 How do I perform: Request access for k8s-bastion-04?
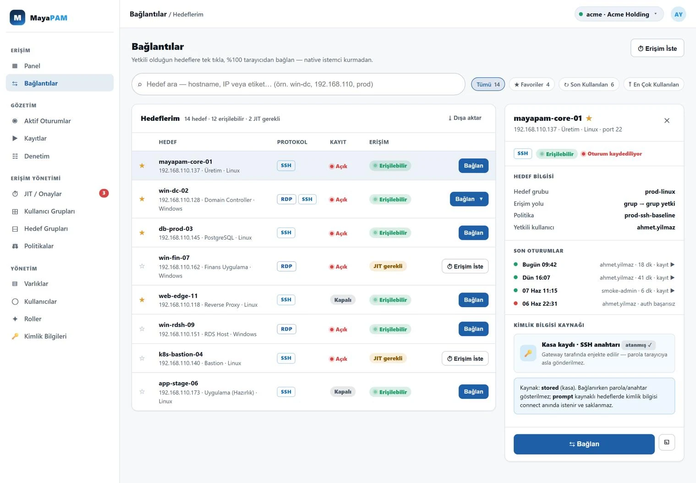465,358
